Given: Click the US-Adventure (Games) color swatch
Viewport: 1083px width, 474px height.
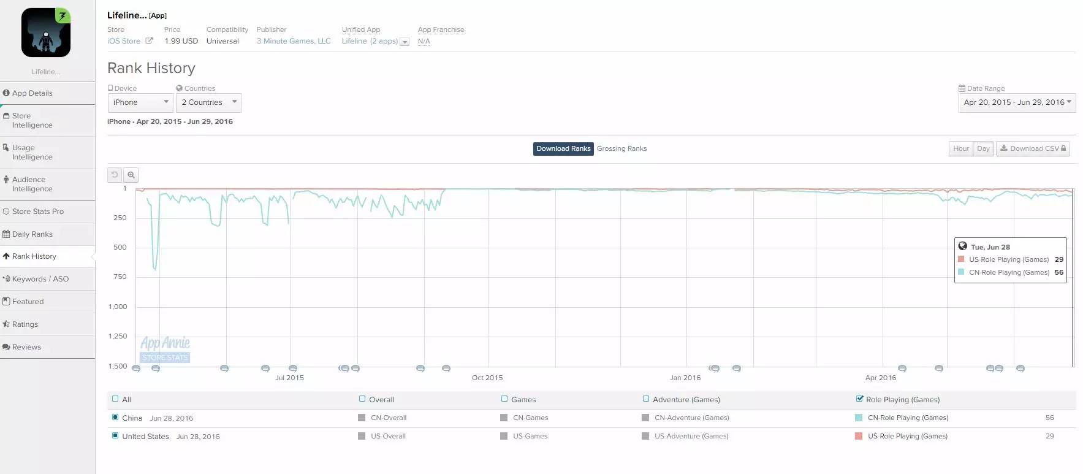Looking at the screenshot, I should click(645, 436).
